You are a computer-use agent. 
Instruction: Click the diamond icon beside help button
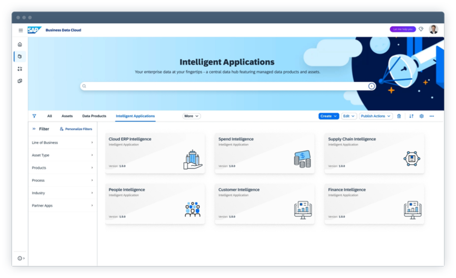pos(421,29)
